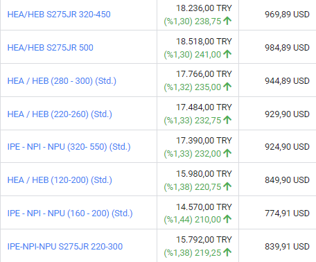Open HEA / HEB (120-200) (Std.) link
The width and height of the screenshot is (316, 262).
coord(60,180)
